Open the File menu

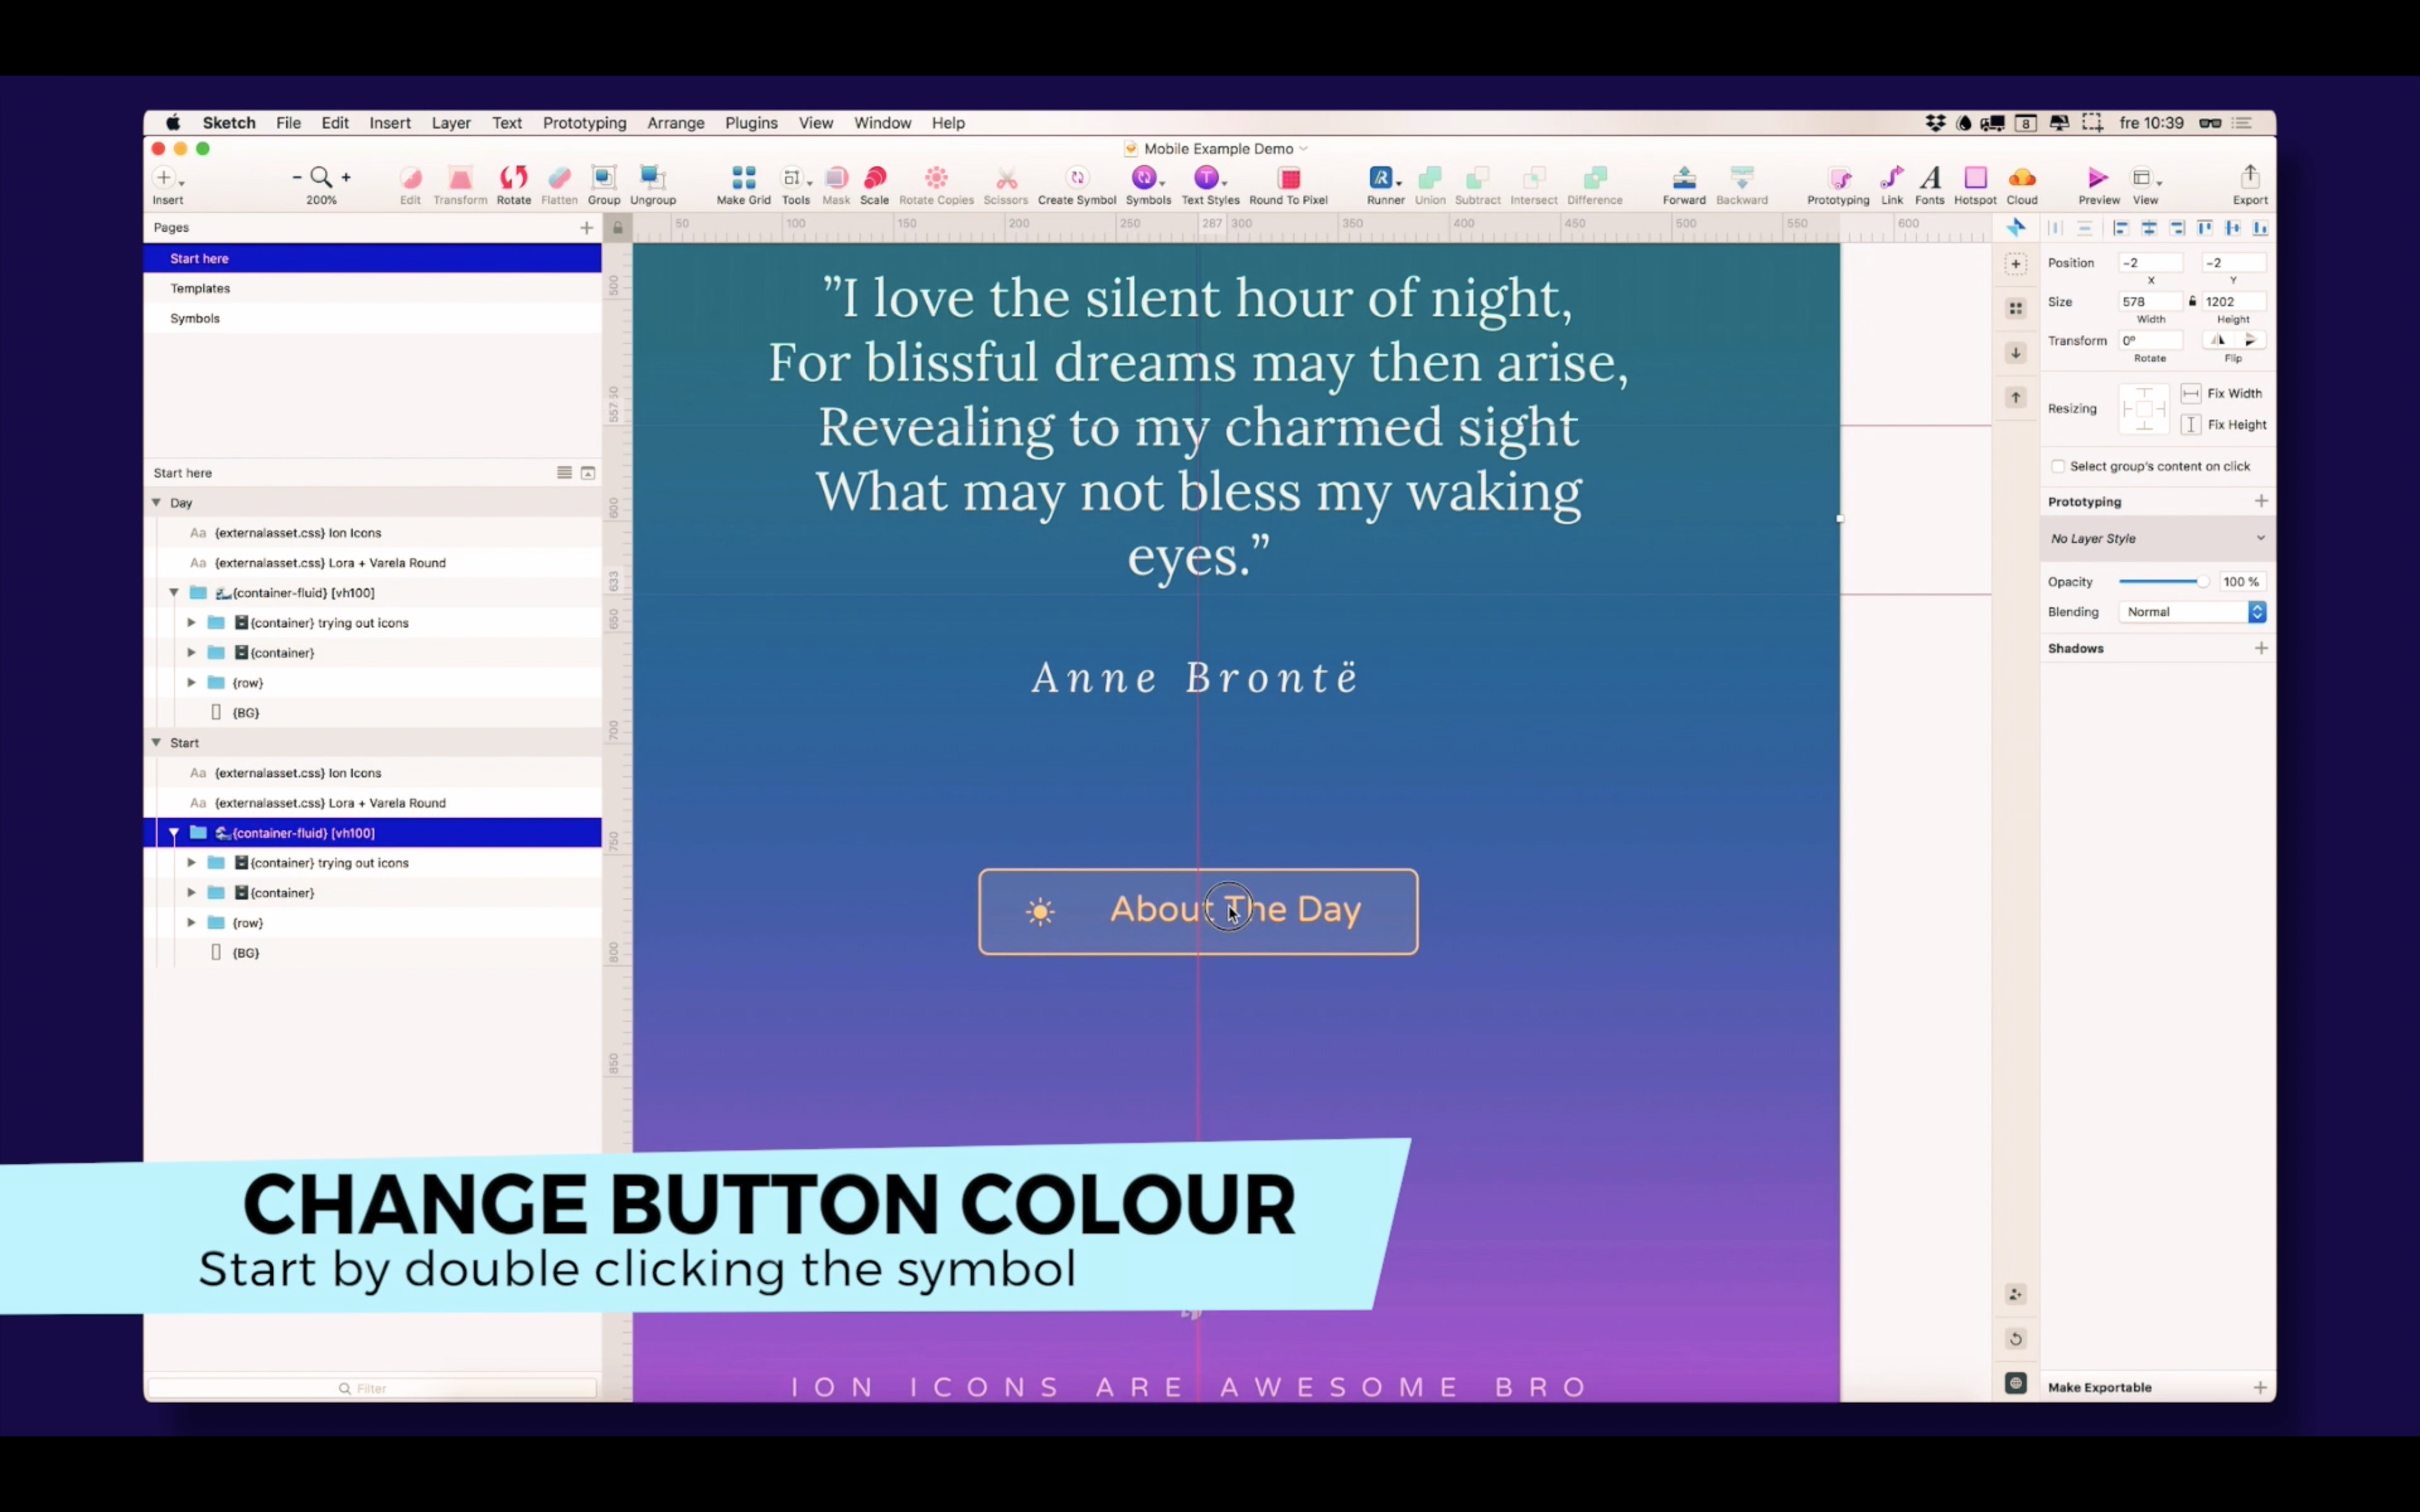click(x=288, y=123)
